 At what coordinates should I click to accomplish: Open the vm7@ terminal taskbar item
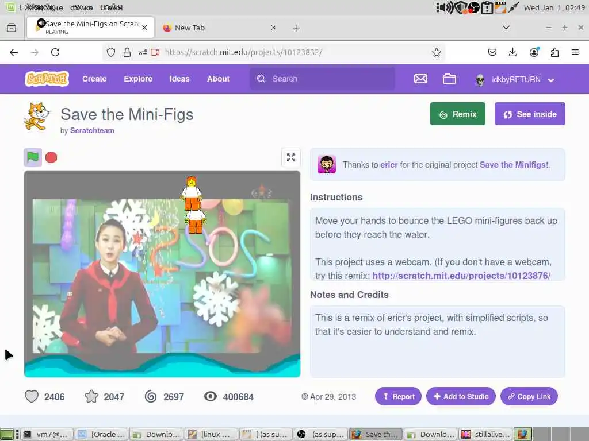[47, 434]
